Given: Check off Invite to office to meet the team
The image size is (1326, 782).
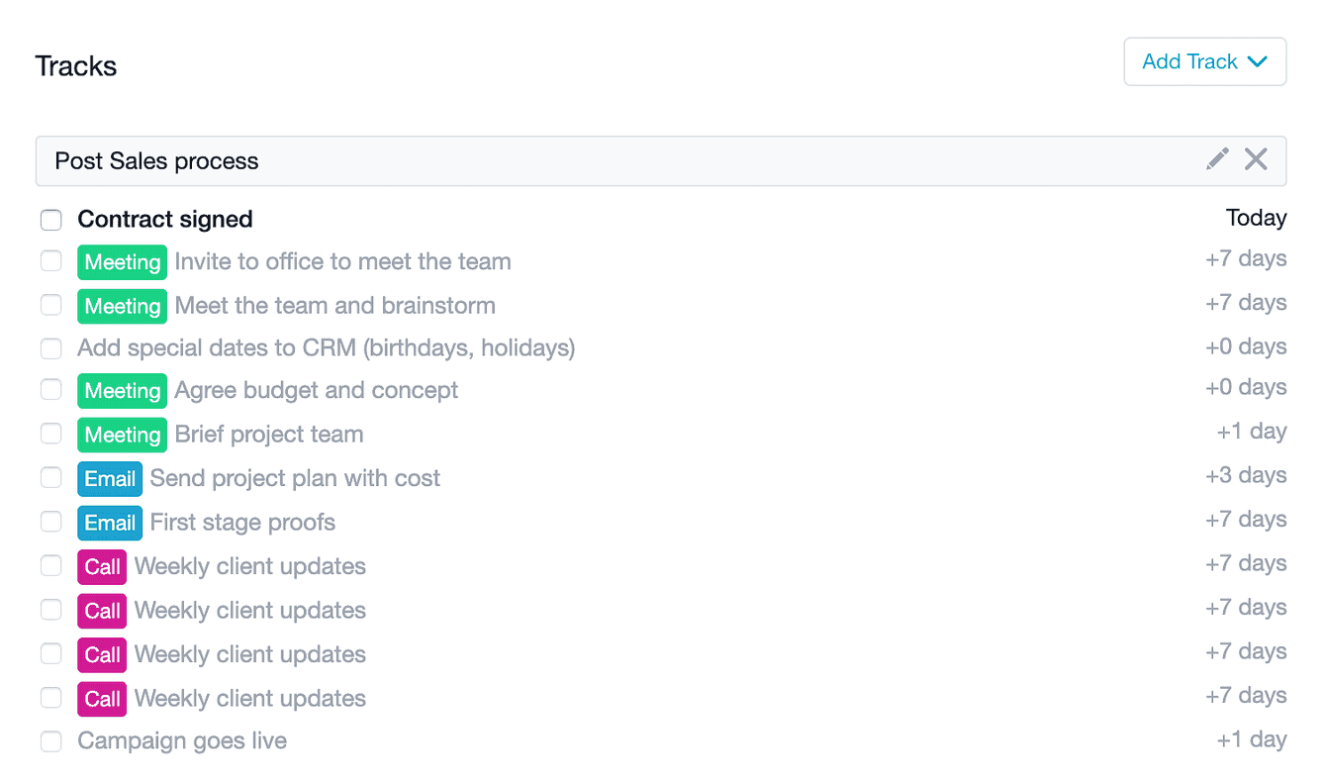Looking at the screenshot, I should [x=50, y=261].
